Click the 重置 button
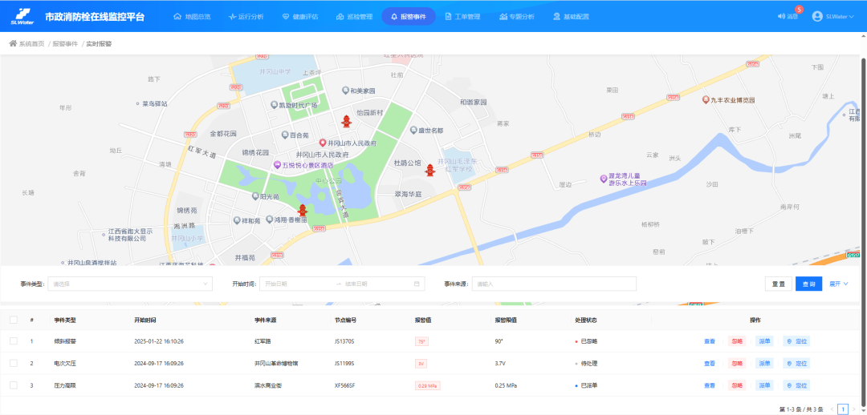 [779, 284]
